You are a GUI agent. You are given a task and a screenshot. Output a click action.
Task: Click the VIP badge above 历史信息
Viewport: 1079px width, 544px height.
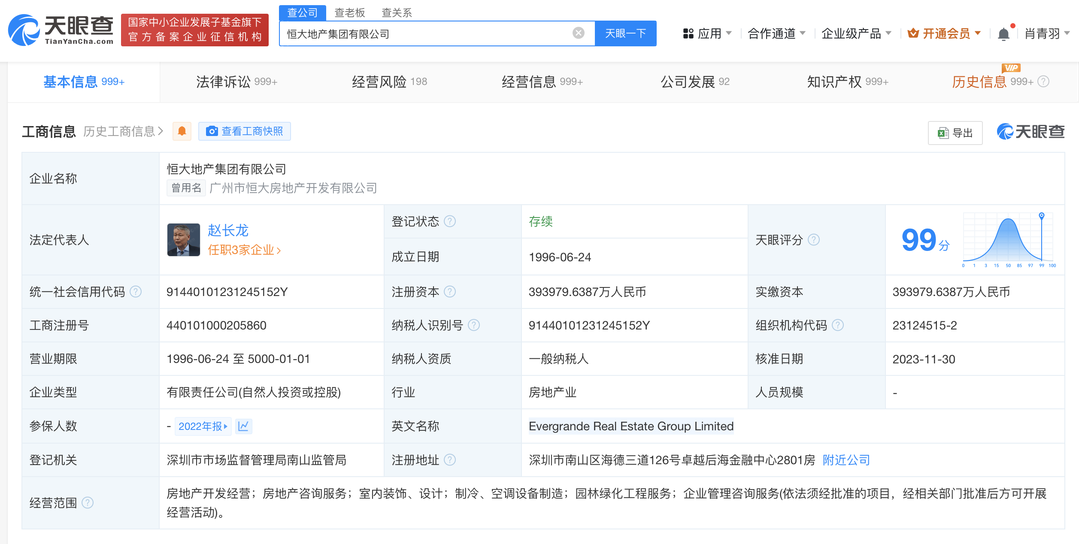[x=1012, y=69]
